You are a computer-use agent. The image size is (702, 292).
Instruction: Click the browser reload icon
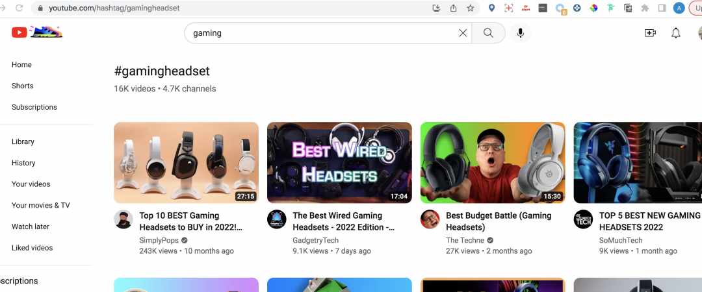(x=19, y=8)
